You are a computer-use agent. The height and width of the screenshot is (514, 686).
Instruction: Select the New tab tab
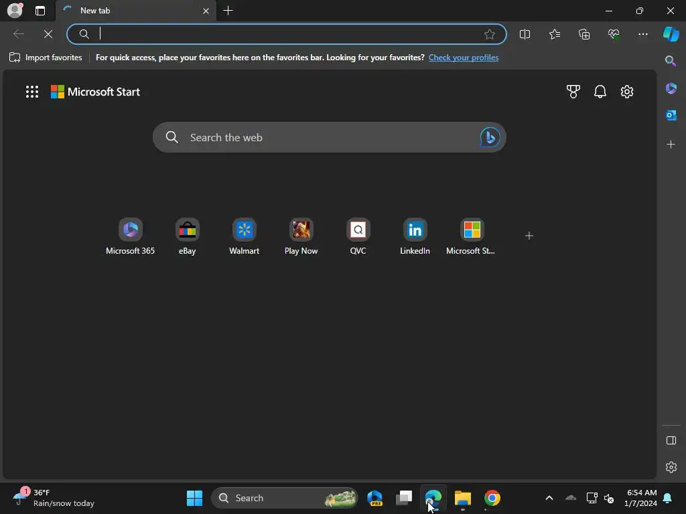[x=135, y=11]
